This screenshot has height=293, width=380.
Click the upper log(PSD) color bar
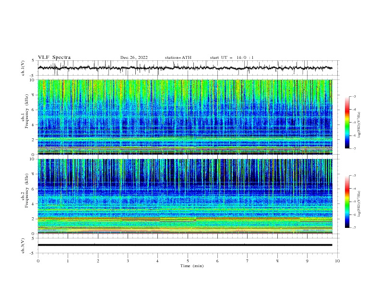pos(347,123)
